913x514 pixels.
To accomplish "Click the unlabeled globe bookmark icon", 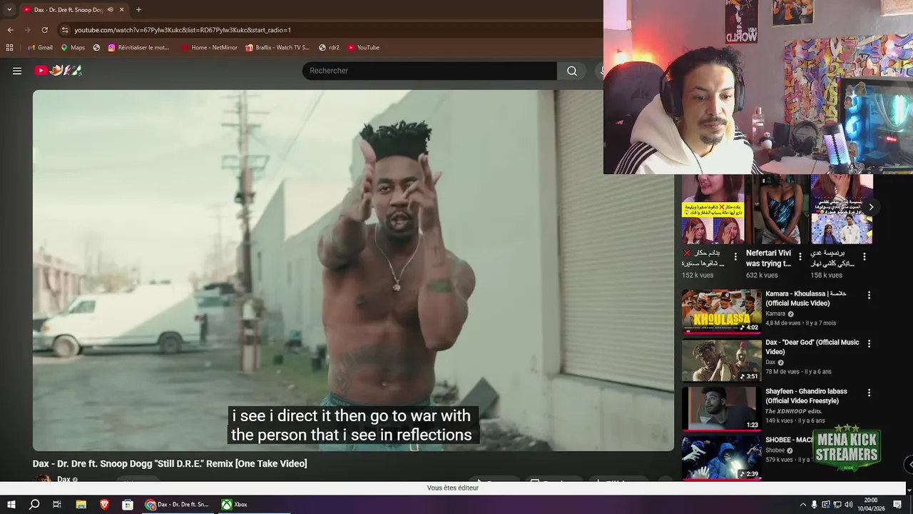I will 96,48.
